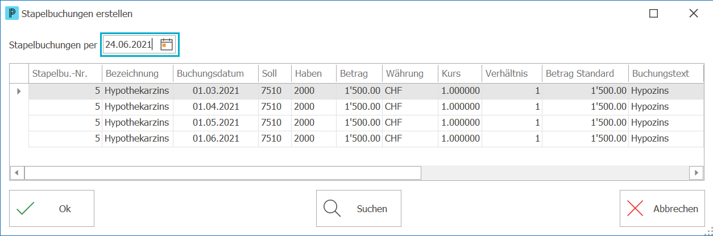713x236 pixels.
Task: Open the calendar picker for Stapelbuchungen per
Action: 167,45
